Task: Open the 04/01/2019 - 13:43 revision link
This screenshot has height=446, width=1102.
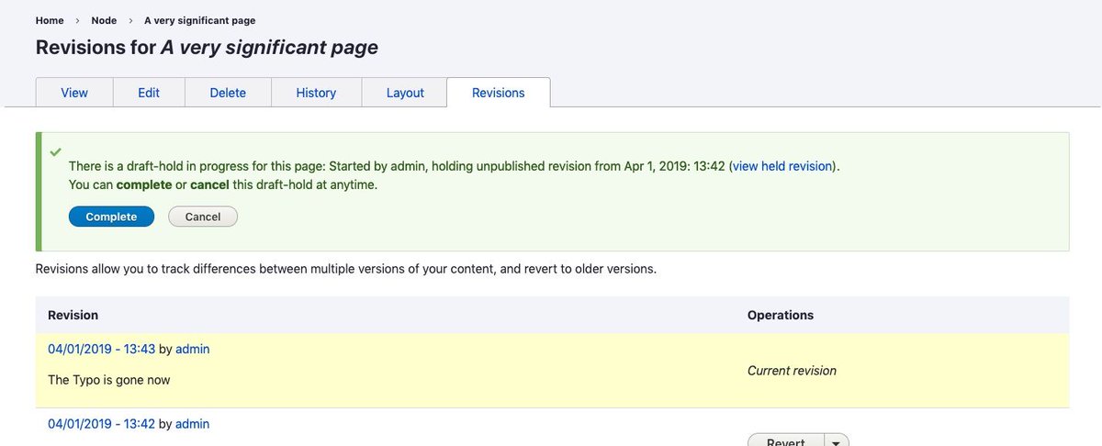Action: pyautogui.click(x=101, y=349)
